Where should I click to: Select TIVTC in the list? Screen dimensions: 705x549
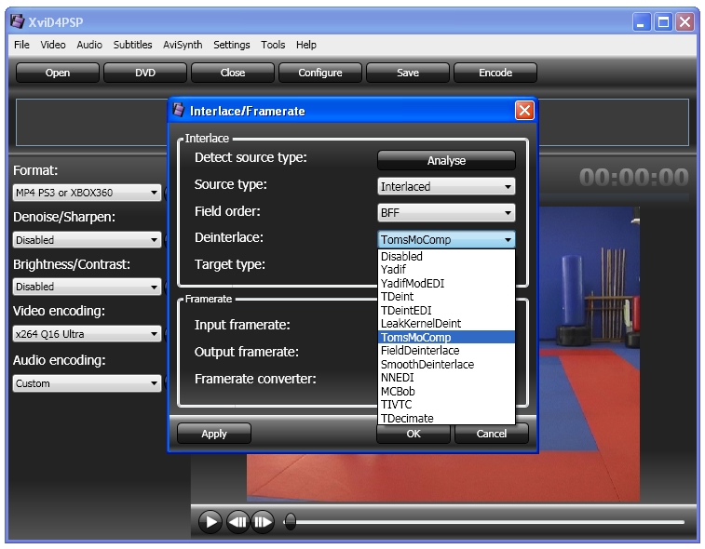pos(446,405)
